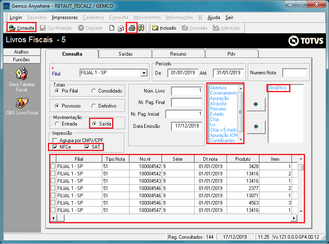The height and width of the screenshot is (244, 329).
Task: Click the right arrow to add report
Action: click(x=256, y=104)
